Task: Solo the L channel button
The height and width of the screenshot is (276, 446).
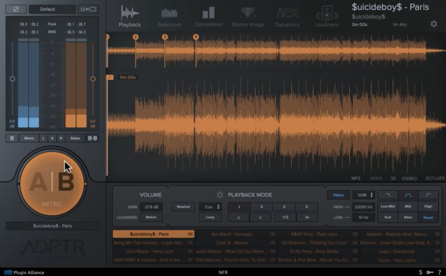Action: pyautogui.click(x=43, y=138)
